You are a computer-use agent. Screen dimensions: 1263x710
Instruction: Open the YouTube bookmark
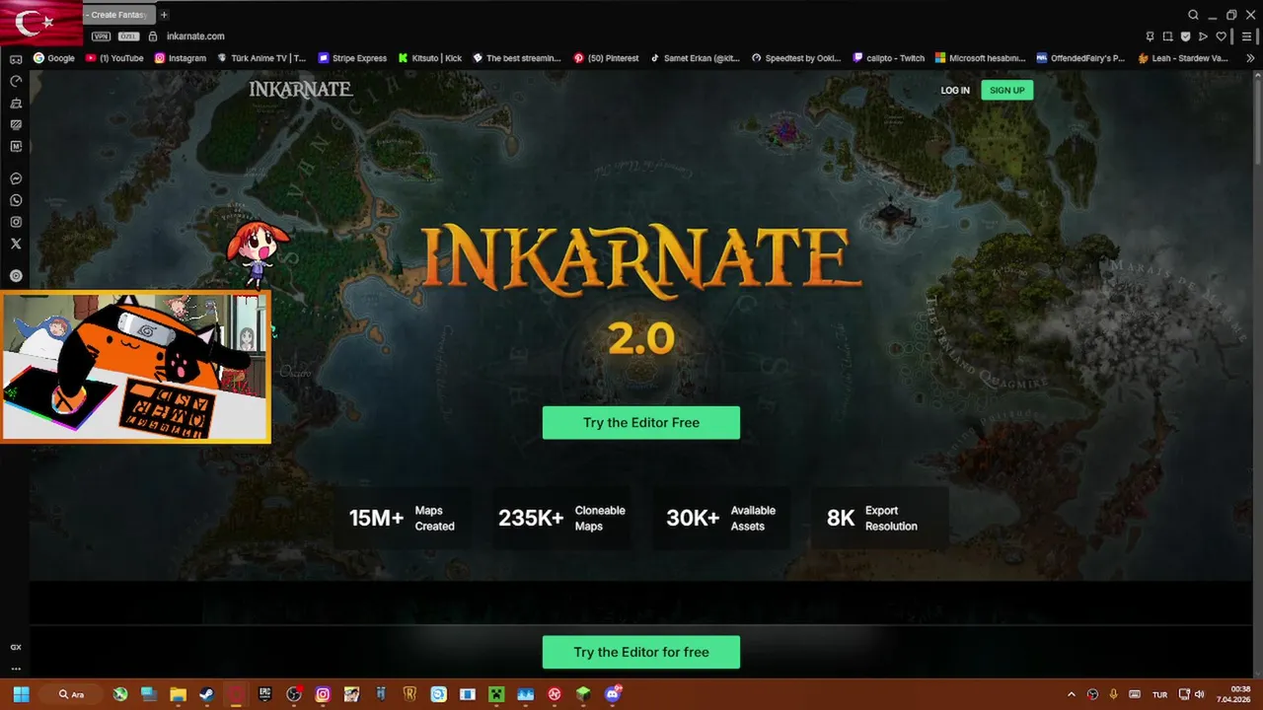click(114, 58)
